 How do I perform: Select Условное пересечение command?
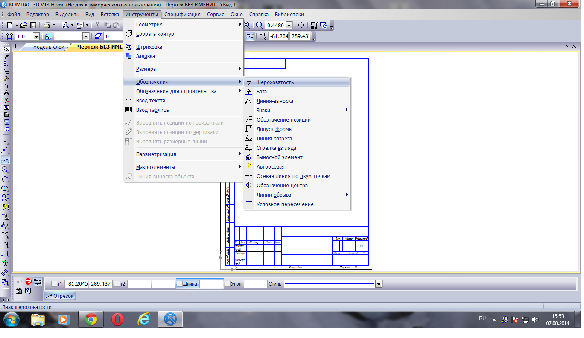297,204
